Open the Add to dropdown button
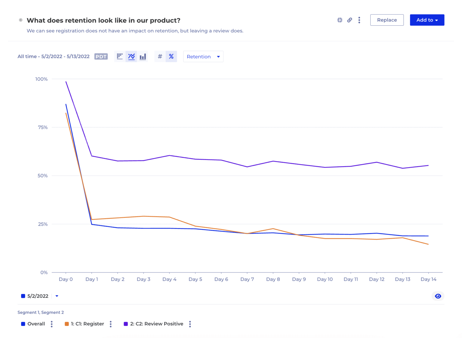This screenshot has height=338, width=462. click(427, 20)
